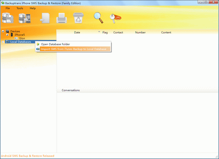Viewport: 219px width, 159px height.
Task: Open the File menu
Action: 8,8
